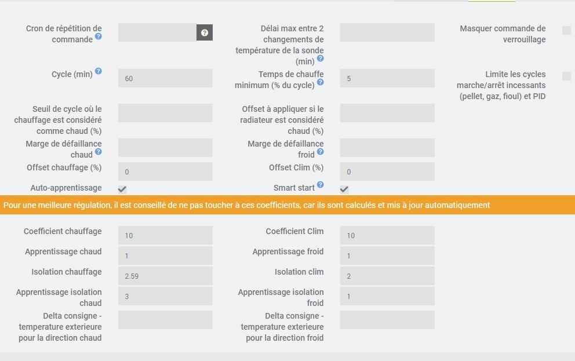Image resolution: width=575 pixels, height=361 pixels.
Task: Disable the Smart start checkbox
Action: [344, 189]
